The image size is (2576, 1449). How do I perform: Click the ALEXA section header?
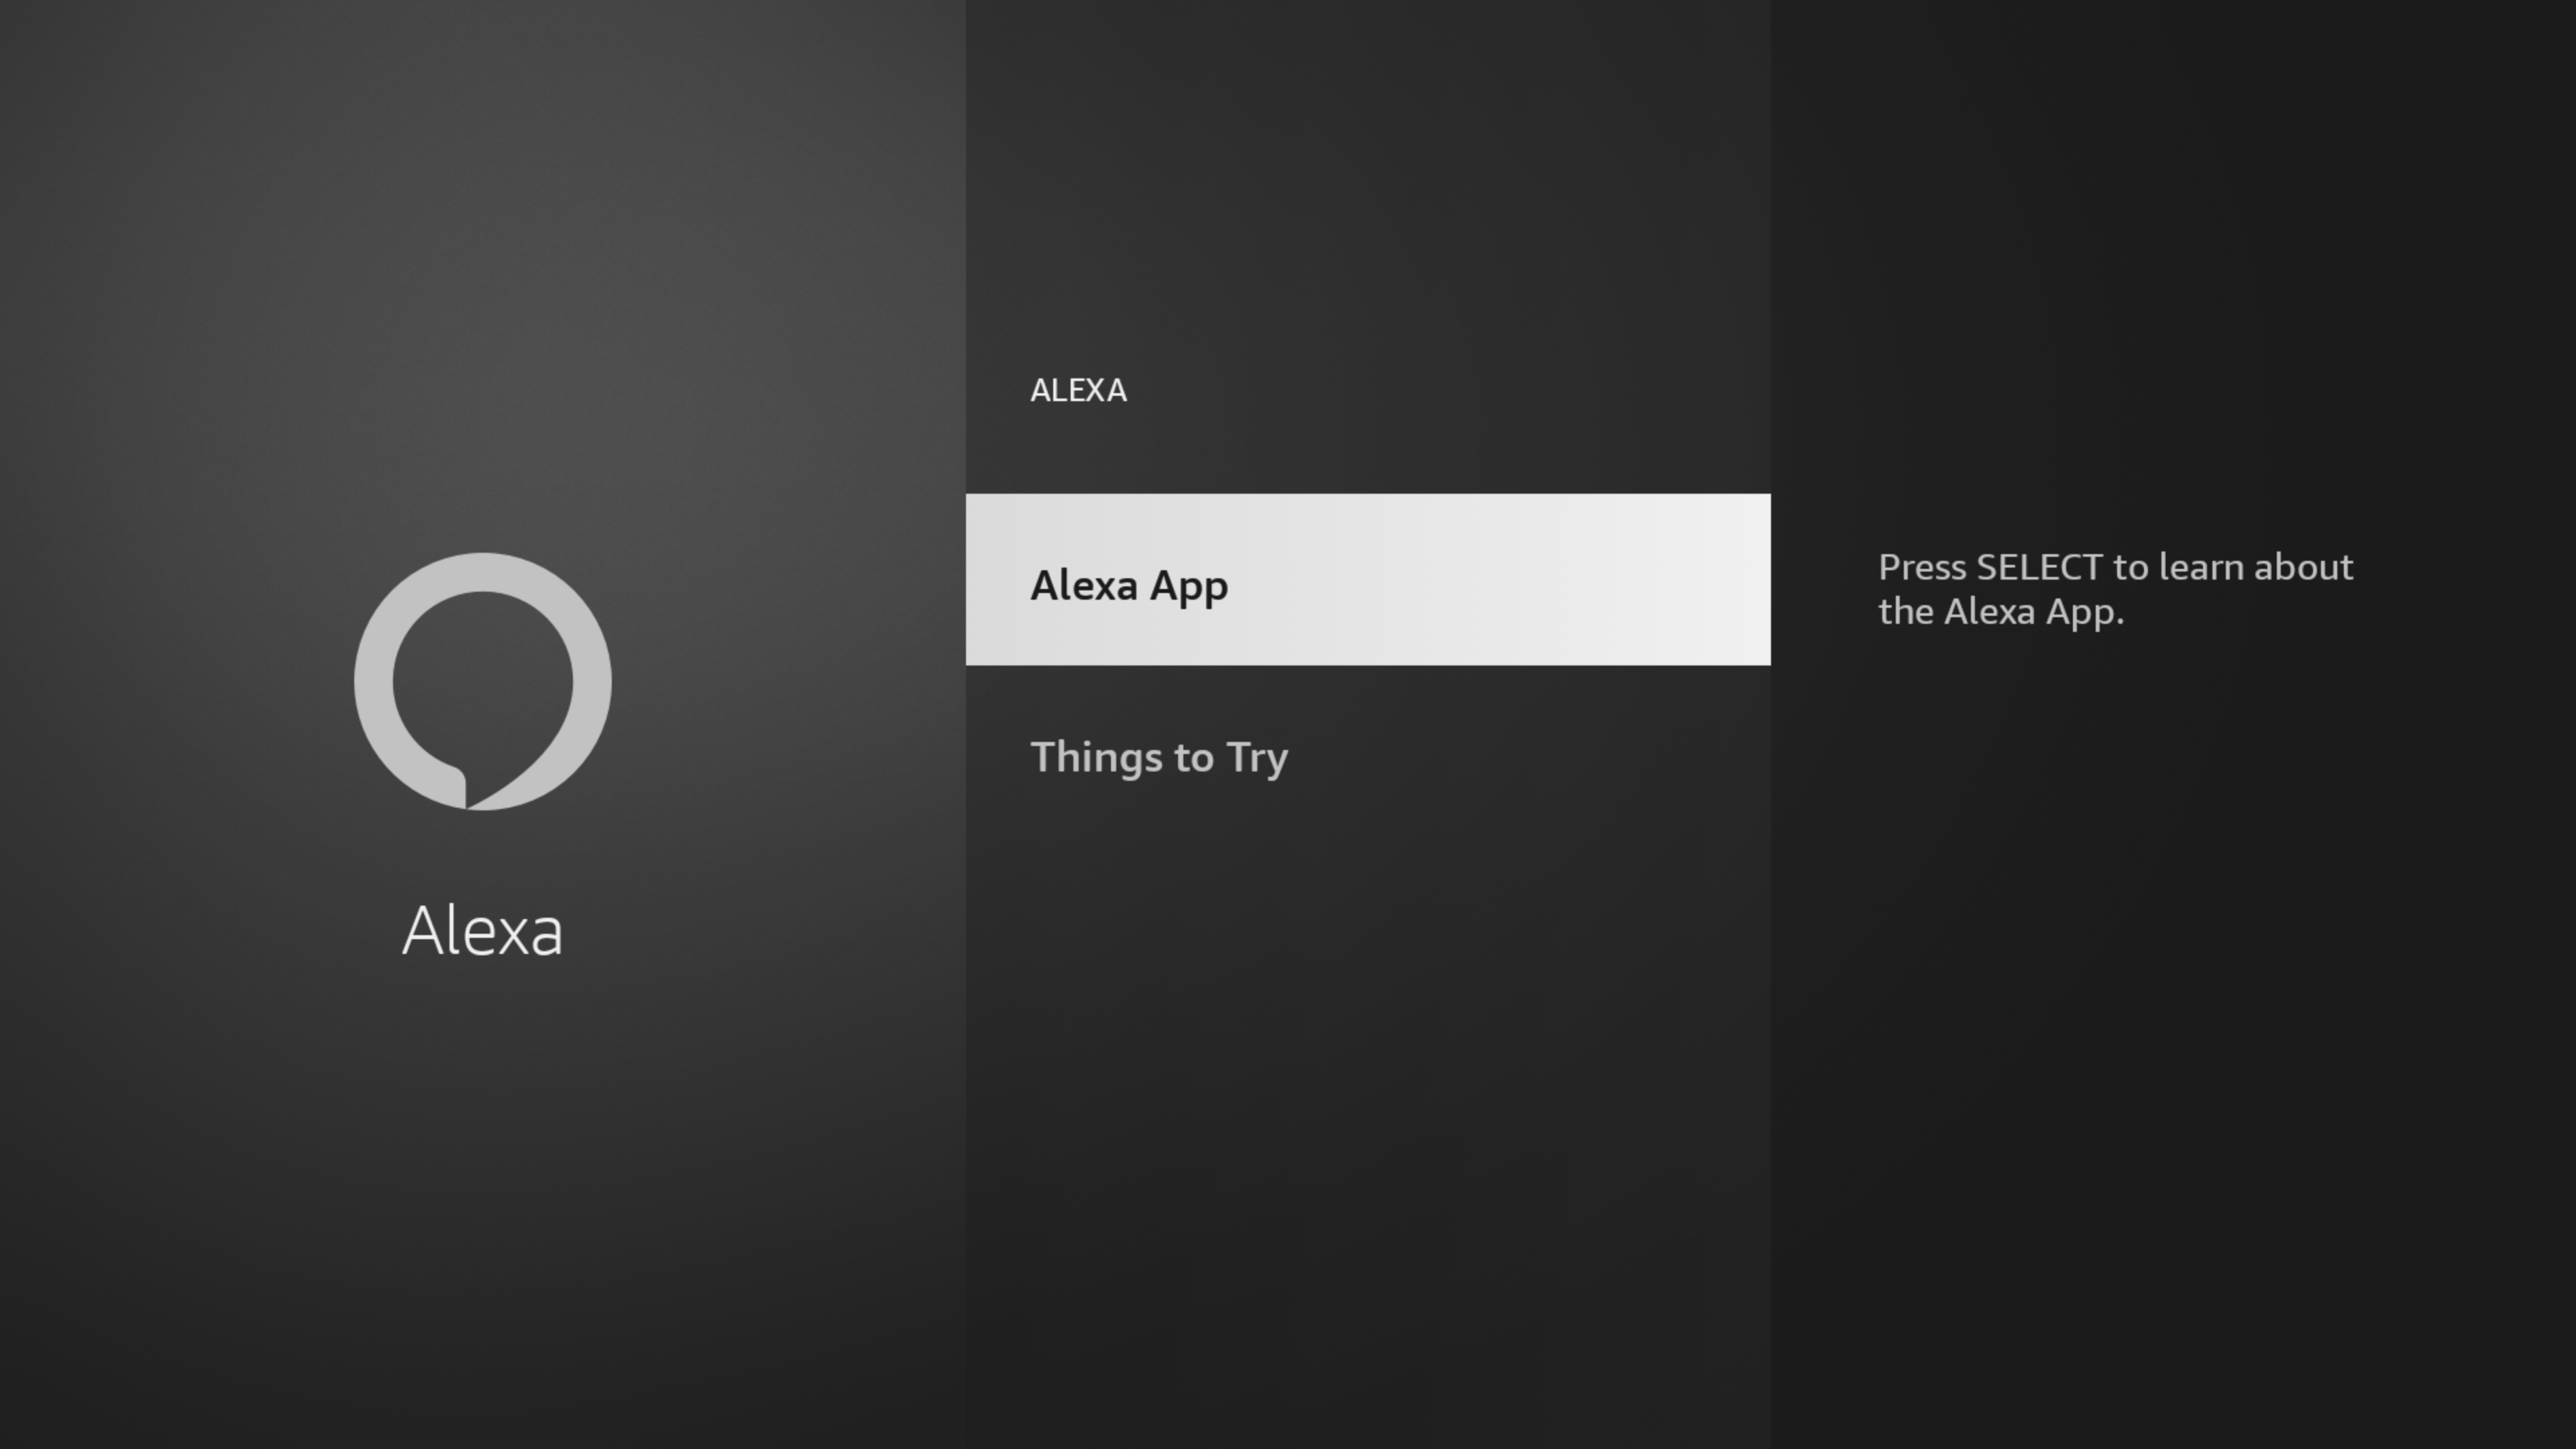1078,390
